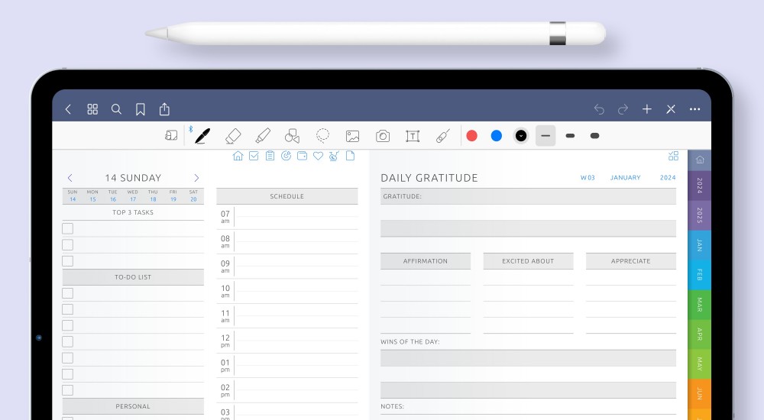The width and height of the screenshot is (764, 420).
Task: Tick the second Top 3 Tasks checkbox
Action: (x=68, y=244)
